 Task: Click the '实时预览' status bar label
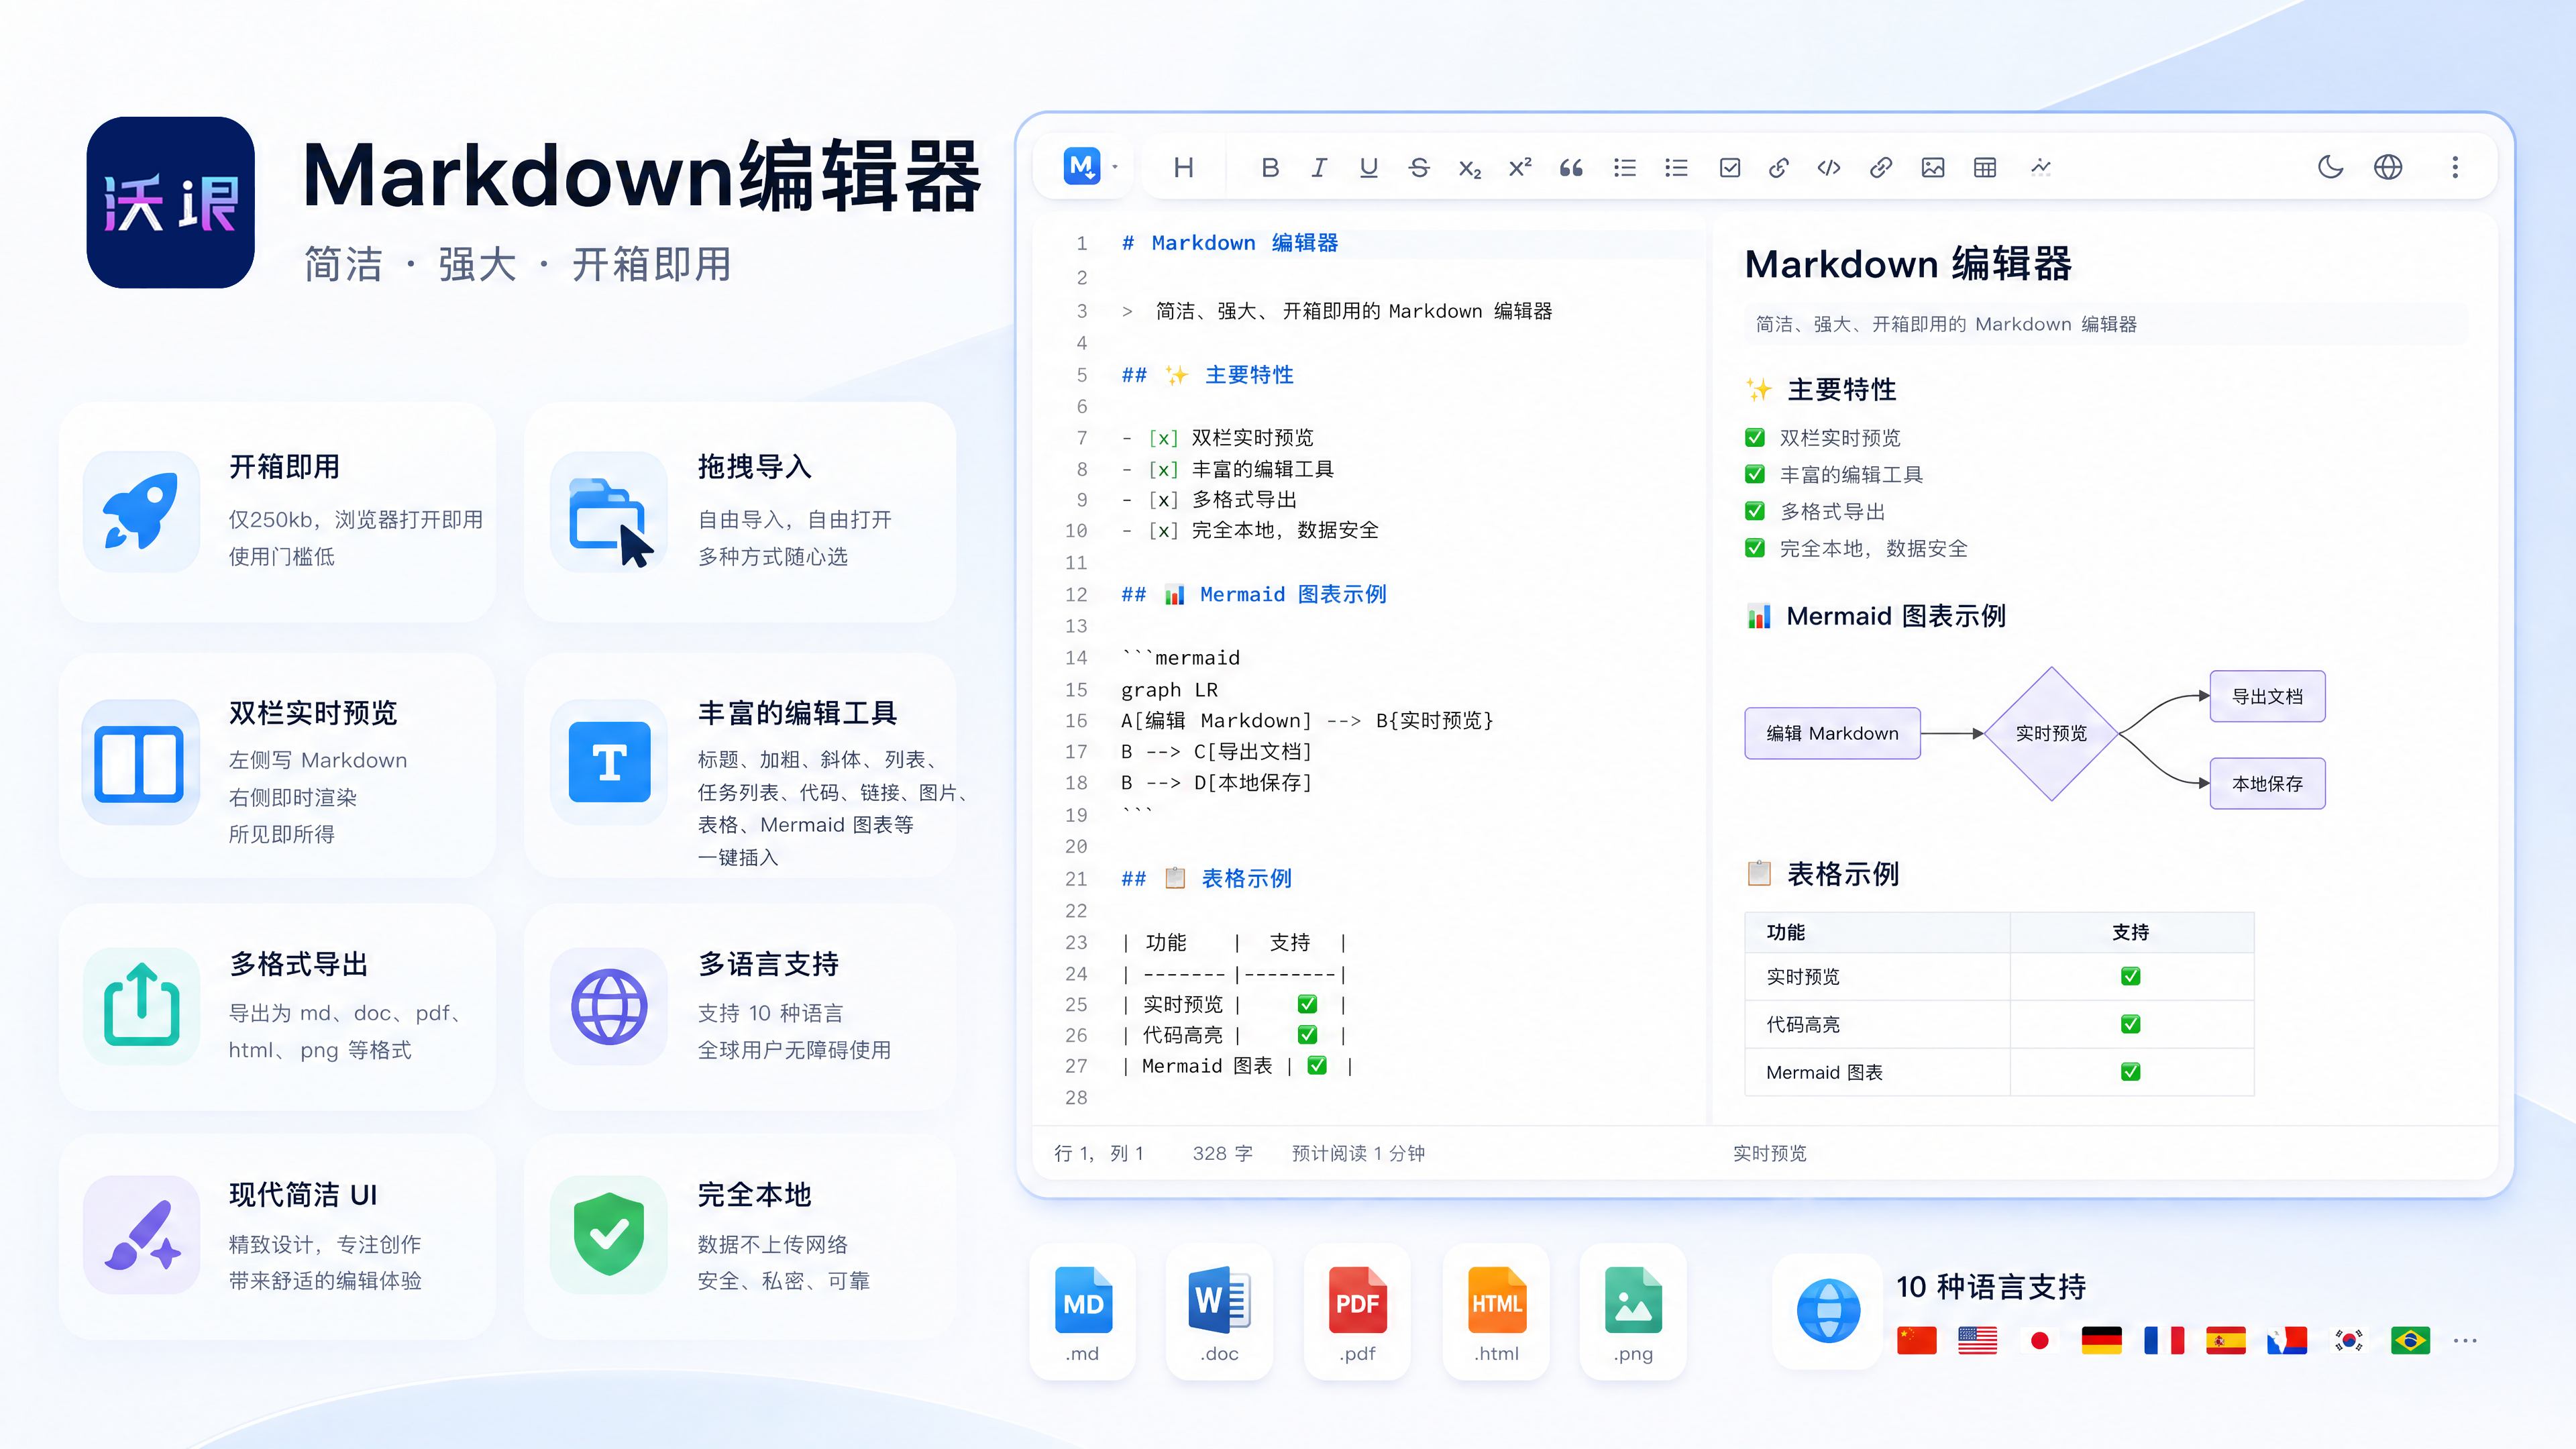pyautogui.click(x=1769, y=1153)
